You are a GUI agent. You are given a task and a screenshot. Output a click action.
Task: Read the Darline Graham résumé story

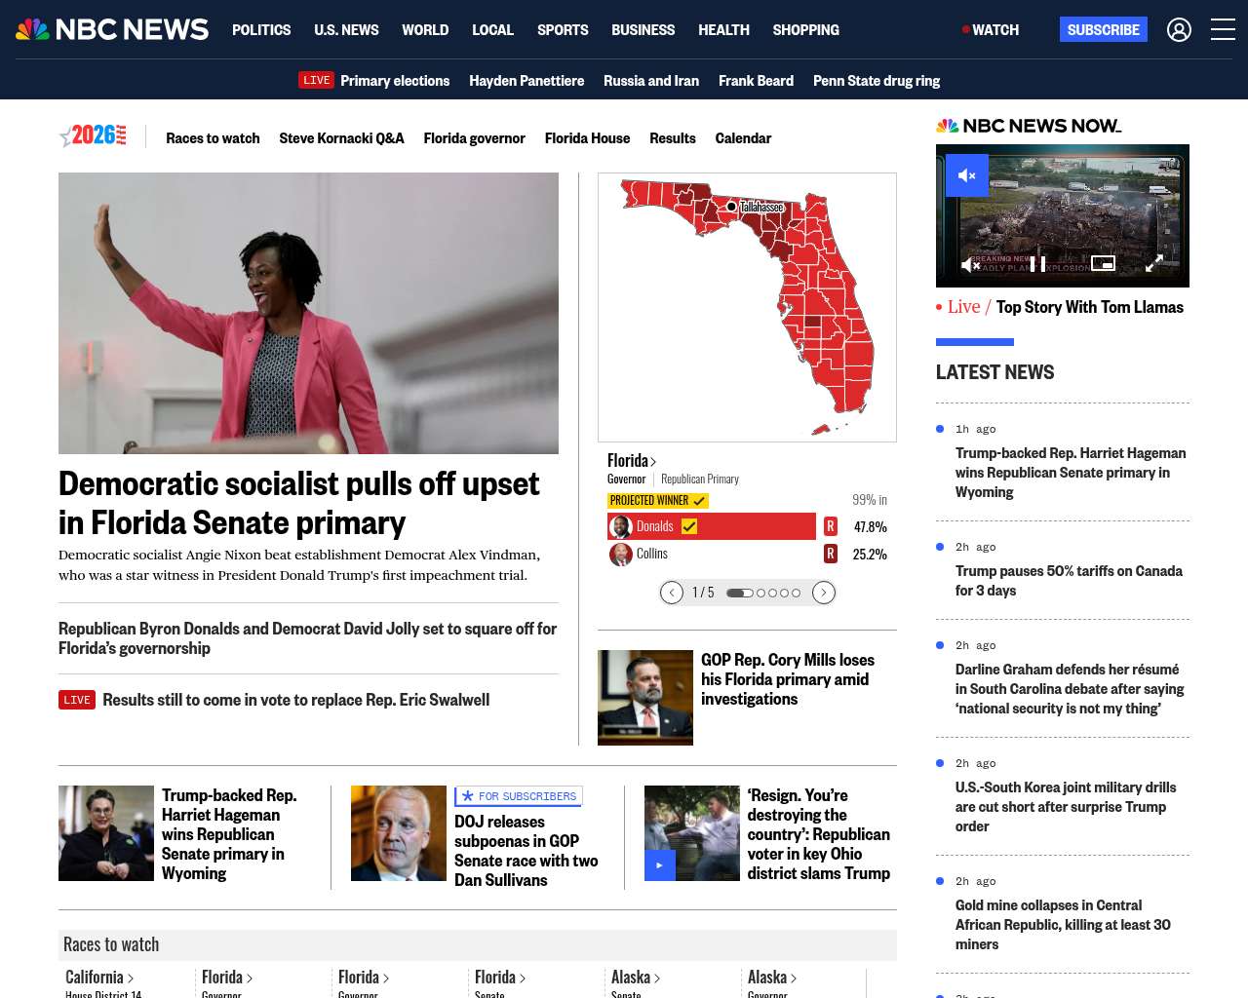point(1070,689)
